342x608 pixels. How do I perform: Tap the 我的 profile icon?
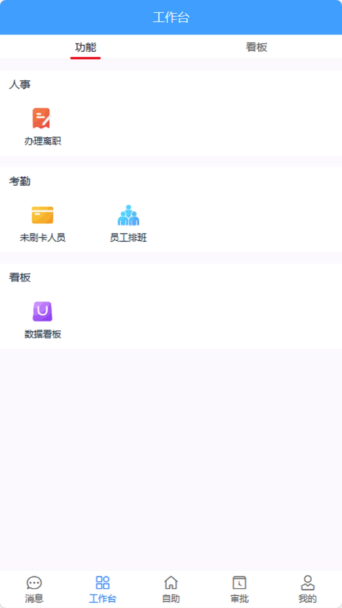307,583
